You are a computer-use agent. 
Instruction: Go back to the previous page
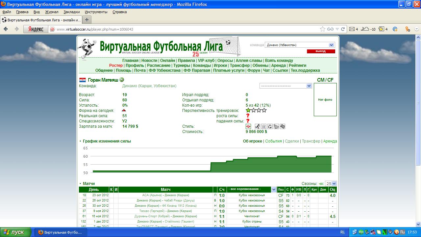tap(6, 29)
